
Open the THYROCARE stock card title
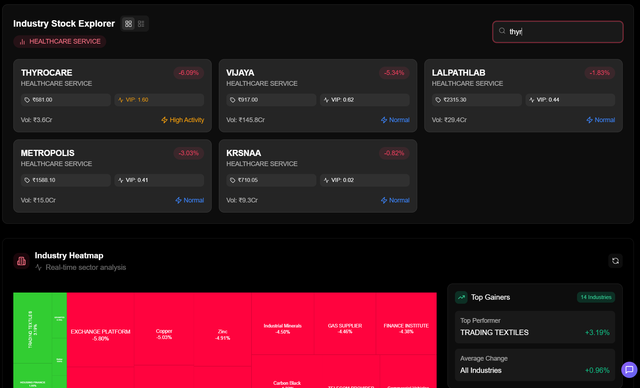point(46,73)
